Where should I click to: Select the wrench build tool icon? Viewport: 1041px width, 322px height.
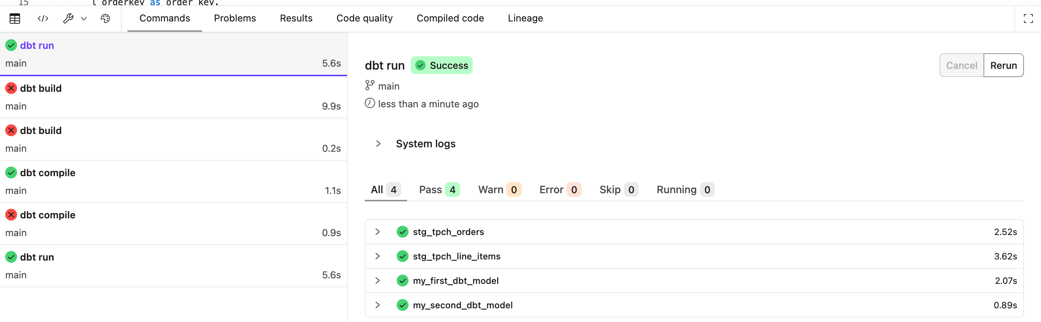tap(68, 19)
